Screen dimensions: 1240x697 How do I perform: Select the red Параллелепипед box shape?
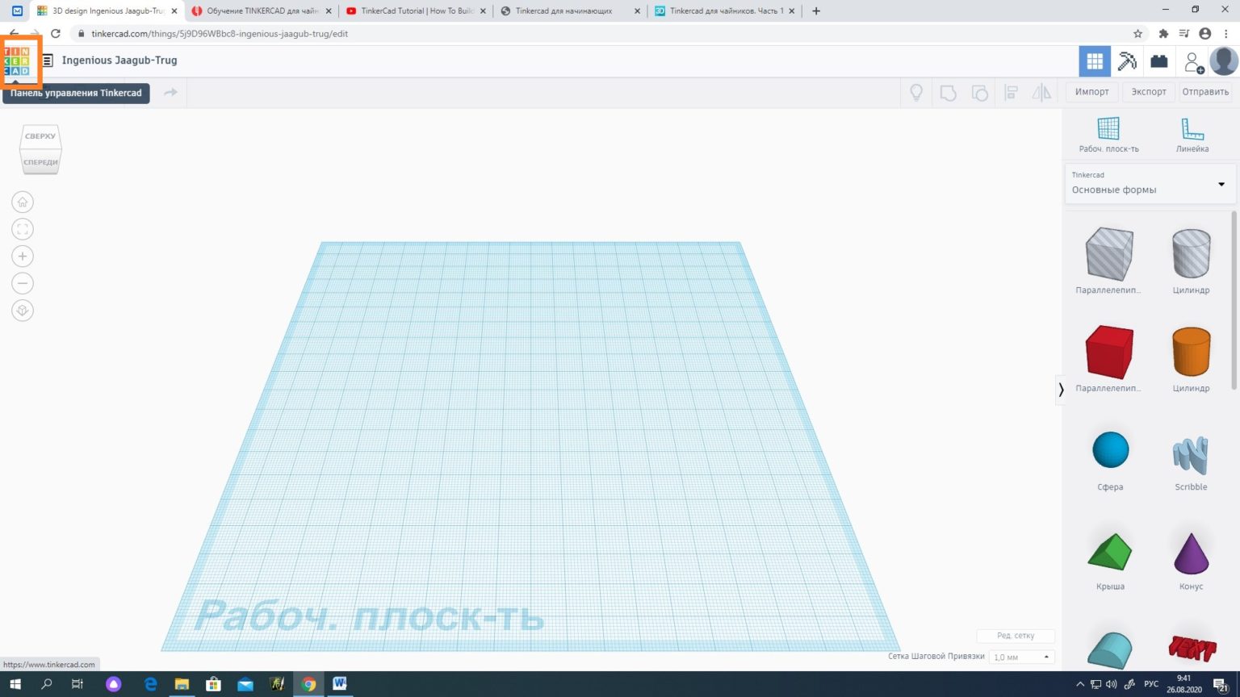pyautogui.click(x=1109, y=353)
